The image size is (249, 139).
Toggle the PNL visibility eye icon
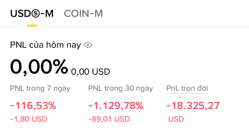[88, 45]
